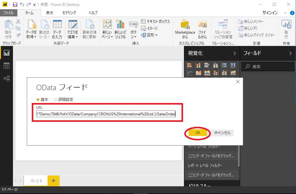Redo the action in title bar
Screen dimensions: 296x194
tap(29, 4)
